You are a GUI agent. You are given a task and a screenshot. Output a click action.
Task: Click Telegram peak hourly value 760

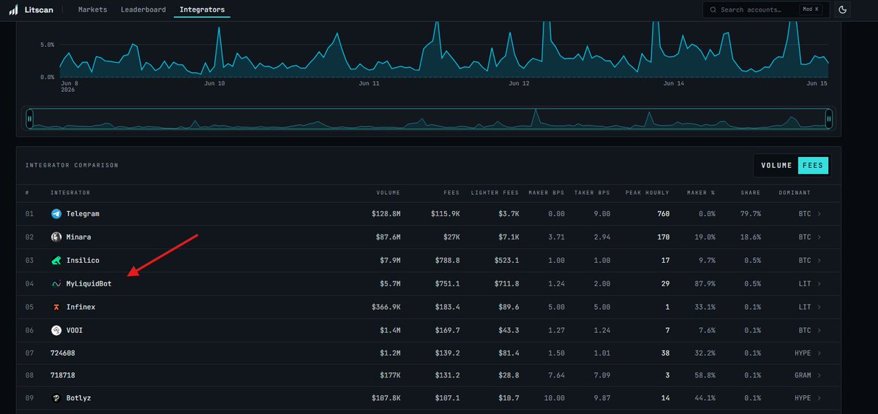pos(663,214)
